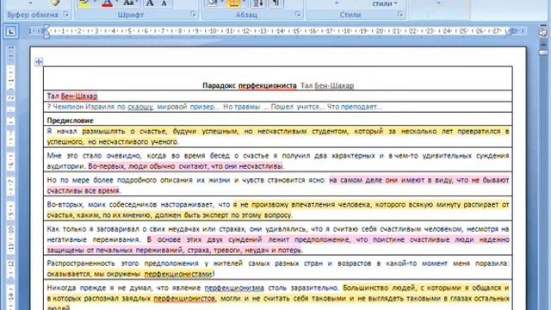Click the Абзац group label

click(246, 15)
